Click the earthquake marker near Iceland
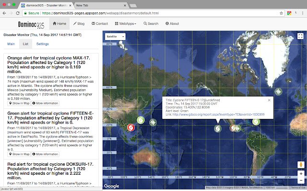This screenshot has width=307, height=191. pyautogui.click(x=278, y=91)
